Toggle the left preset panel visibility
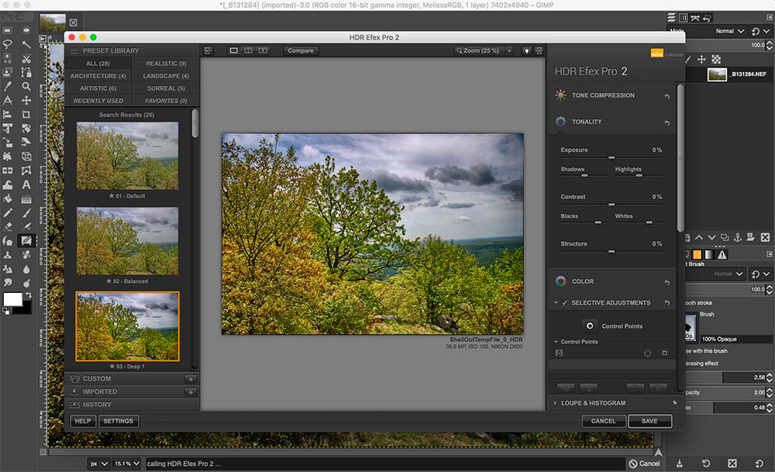The width and height of the screenshot is (775, 472). (x=208, y=50)
